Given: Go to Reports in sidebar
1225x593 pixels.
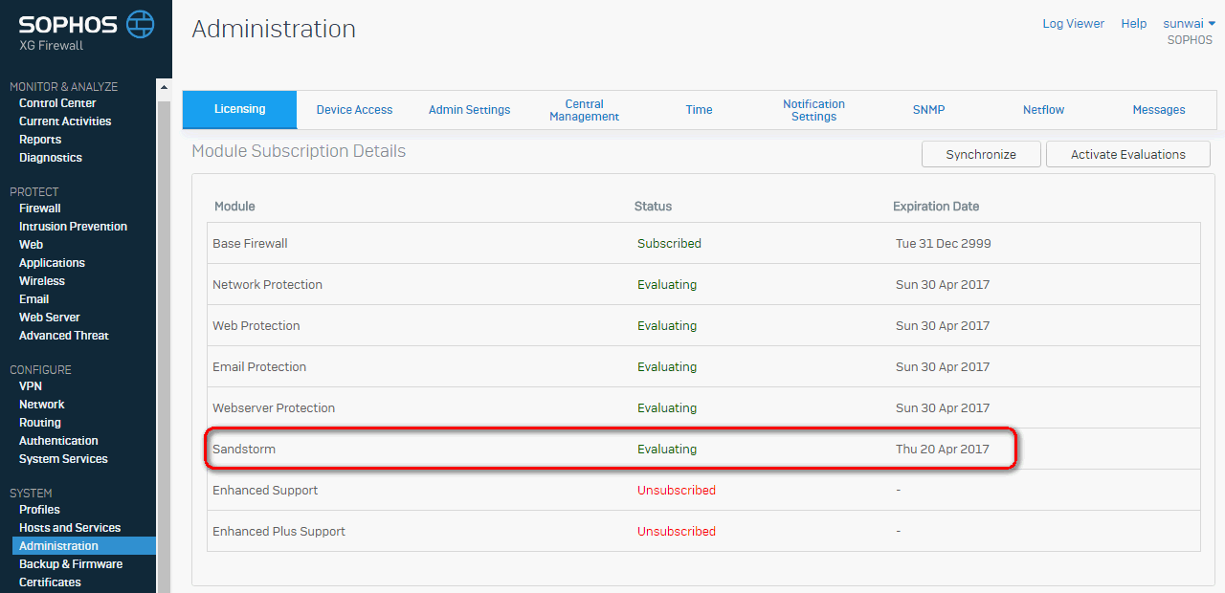Looking at the screenshot, I should 40,140.
